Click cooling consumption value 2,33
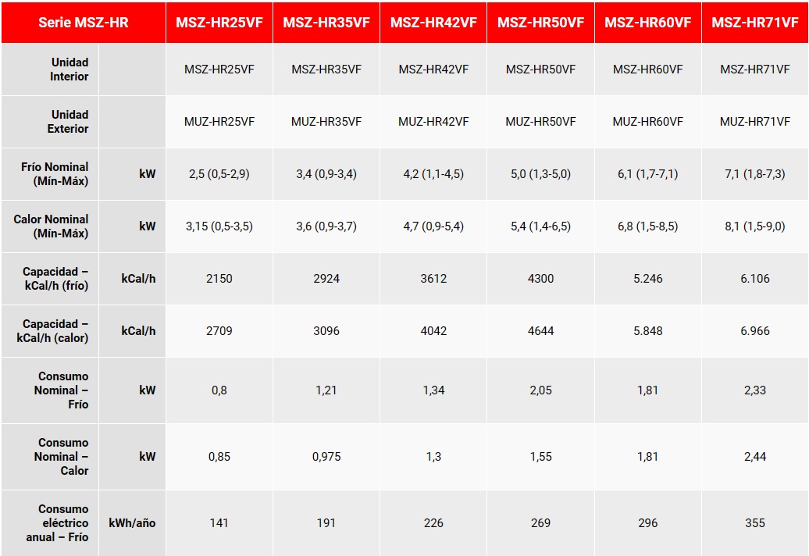This screenshot has height=556, width=809. tap(755, 390)
